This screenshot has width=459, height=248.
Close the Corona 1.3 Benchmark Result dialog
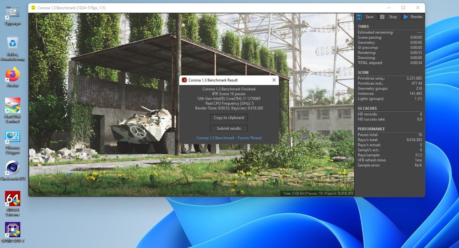pyautogui.click(x=274, y=80)
